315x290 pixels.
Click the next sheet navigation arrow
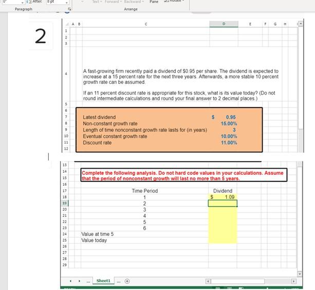(79, 281)
